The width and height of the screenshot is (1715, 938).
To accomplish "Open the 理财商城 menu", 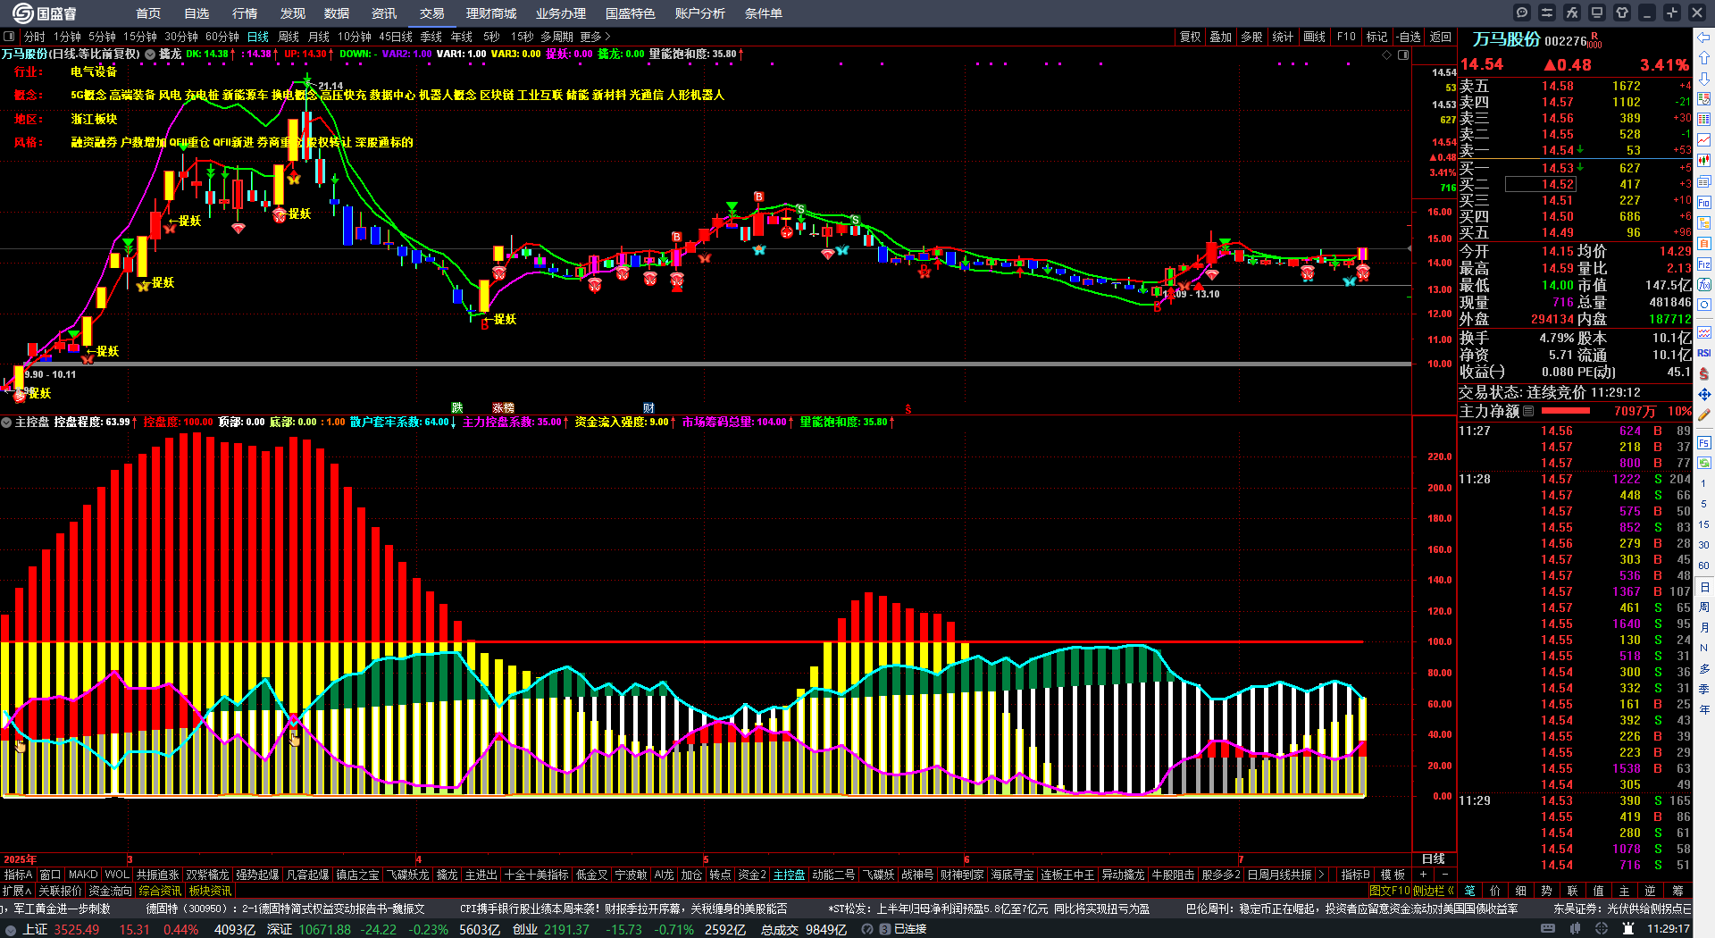I will click(491, 13).
